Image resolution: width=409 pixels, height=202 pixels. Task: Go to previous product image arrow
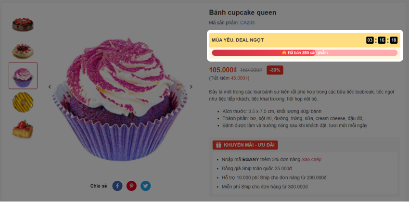(x=50, y=87)
